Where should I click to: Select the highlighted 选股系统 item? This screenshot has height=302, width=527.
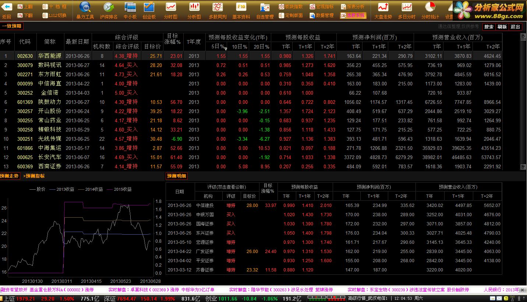(353, 15)
